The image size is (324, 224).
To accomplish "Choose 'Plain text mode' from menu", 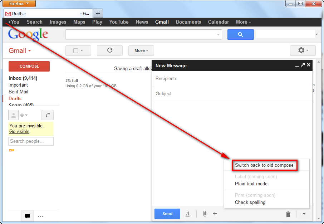I will (x=251, y=184).
